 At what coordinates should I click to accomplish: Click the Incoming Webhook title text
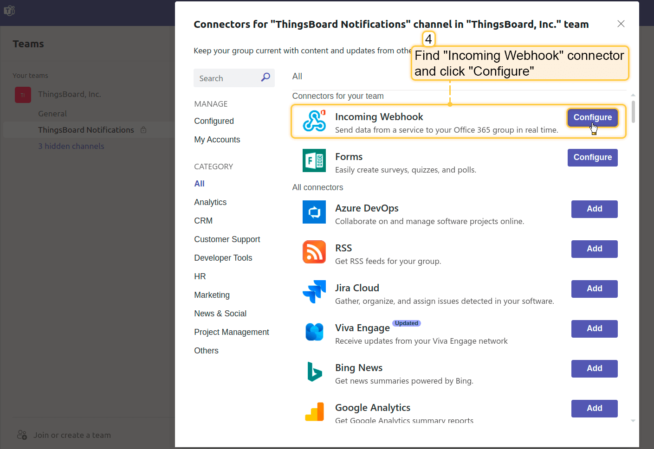[379, 117]
